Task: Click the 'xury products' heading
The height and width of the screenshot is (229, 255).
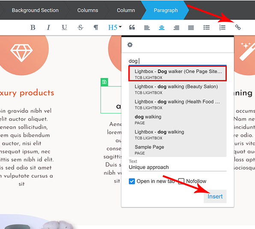Action: pyautogui.click(x=27, y=93)
